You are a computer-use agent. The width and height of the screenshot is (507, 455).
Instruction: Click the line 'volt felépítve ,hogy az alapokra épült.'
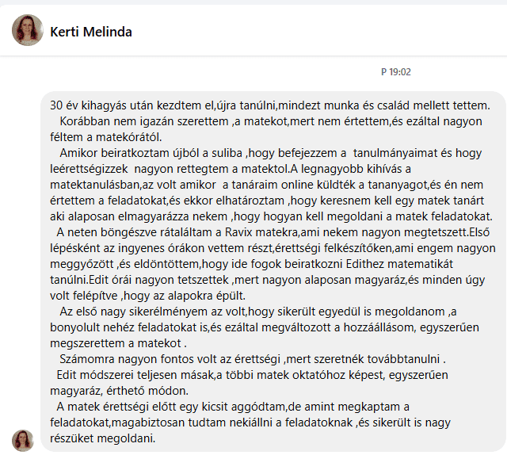coord(148,296)
